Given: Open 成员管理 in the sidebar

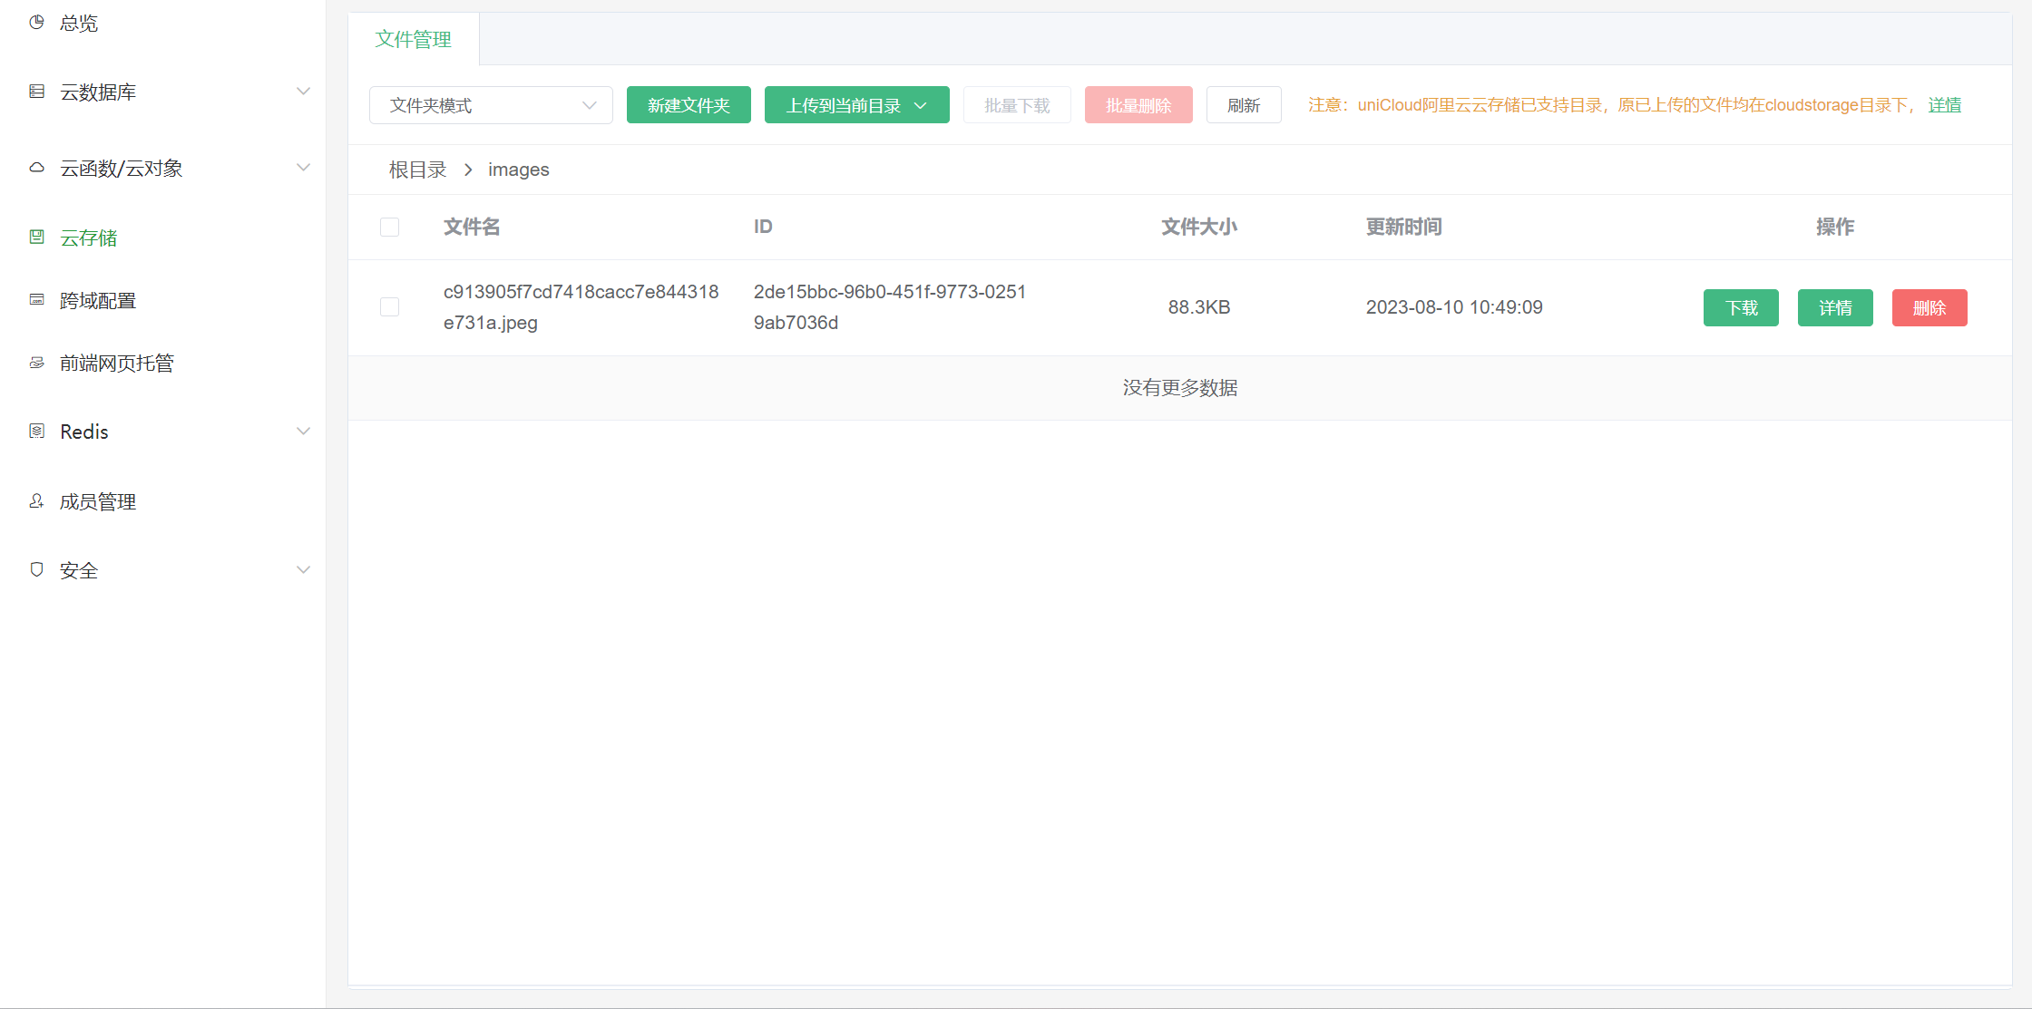Looking at the screenshot, I should 98,501.
